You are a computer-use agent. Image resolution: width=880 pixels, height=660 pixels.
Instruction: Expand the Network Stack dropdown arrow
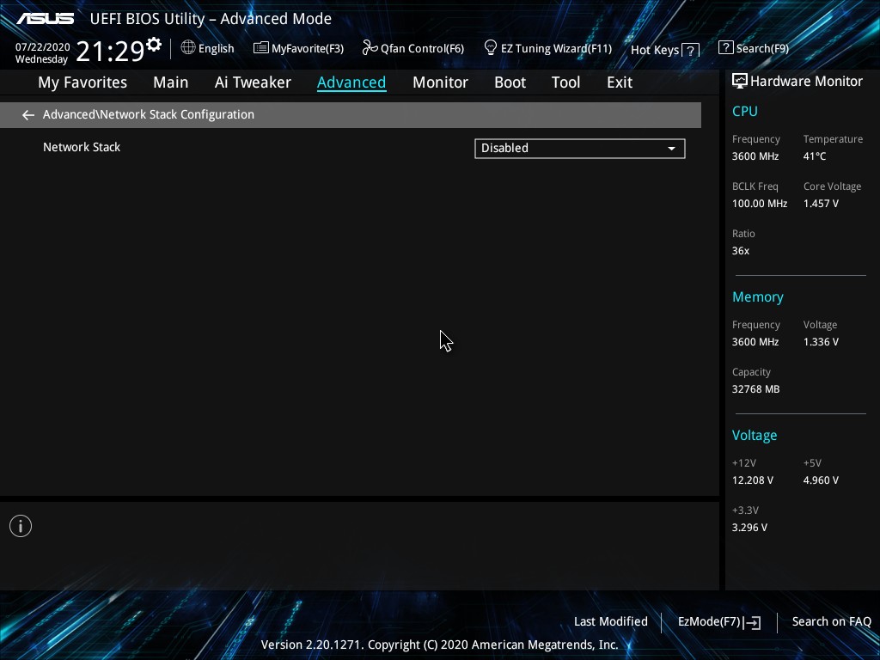tap(672, 149)
